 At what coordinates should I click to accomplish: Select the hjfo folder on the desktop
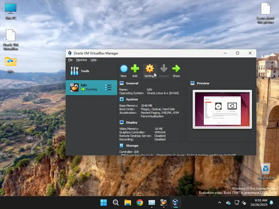(11, 65)
